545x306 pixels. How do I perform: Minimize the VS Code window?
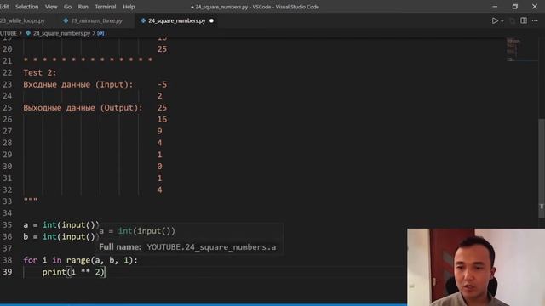[495, 7]
